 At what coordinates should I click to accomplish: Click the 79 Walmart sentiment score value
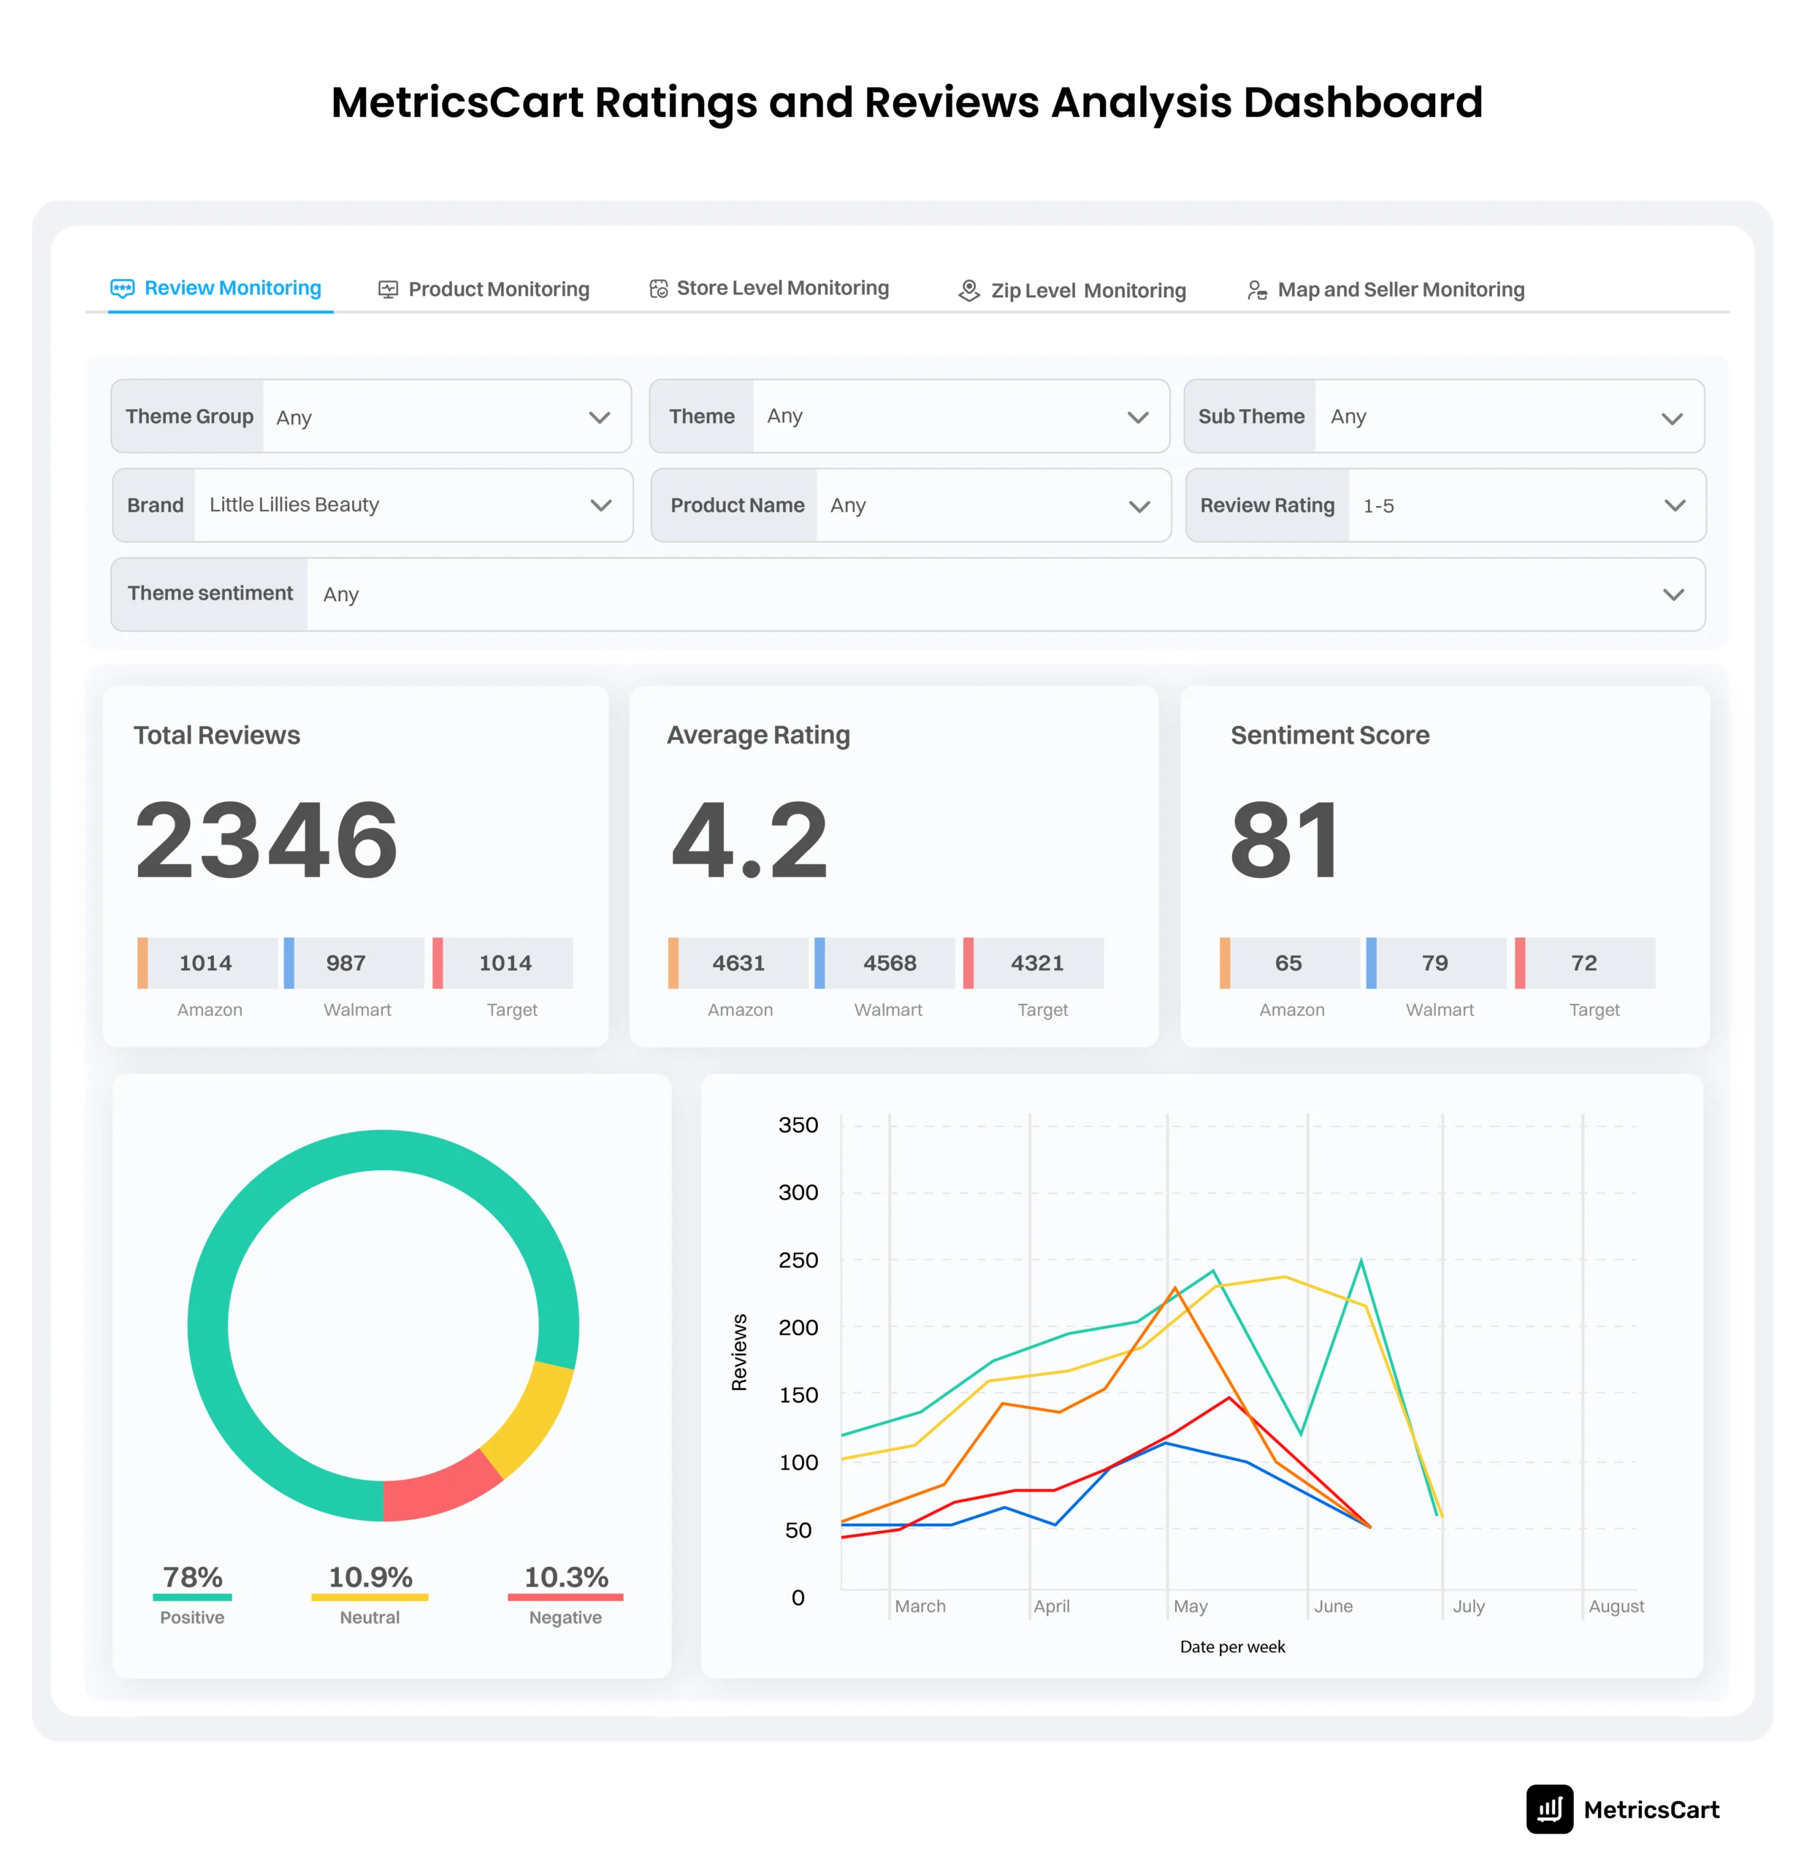click(x=1434, y=963)
